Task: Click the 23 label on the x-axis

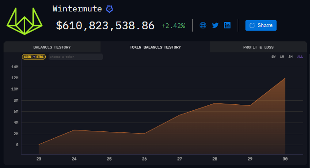Action: coord(39,159)
